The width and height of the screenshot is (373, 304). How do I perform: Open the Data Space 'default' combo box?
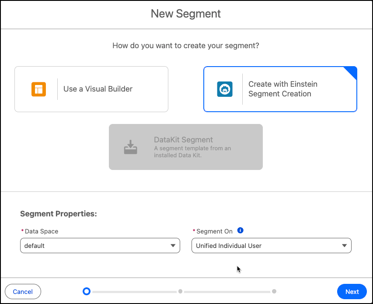click(94, 246)
